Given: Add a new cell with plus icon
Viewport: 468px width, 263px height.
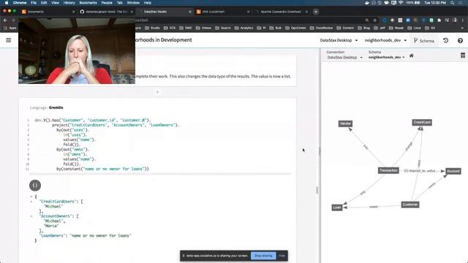Looking at the screenshot, I should [x=157, y=92].
